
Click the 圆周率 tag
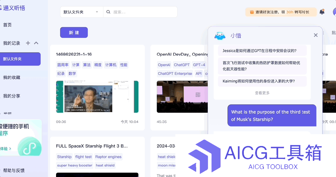63,65
